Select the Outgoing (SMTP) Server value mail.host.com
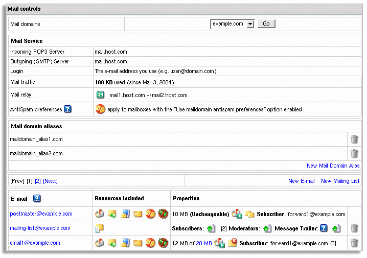This screenshot has height=258, width=367. click(x=111, y=61)
